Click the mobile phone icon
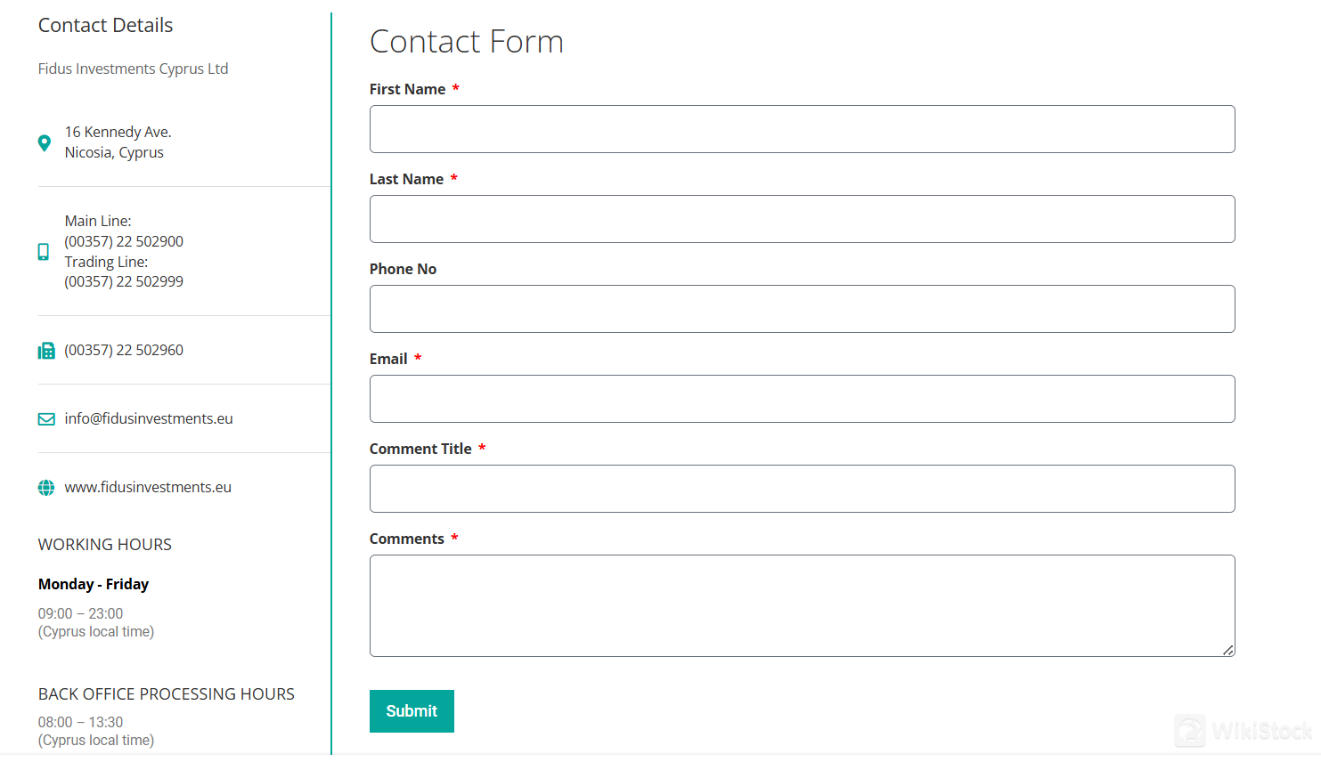Viewport: 1321px width, 762px height. 44,252
